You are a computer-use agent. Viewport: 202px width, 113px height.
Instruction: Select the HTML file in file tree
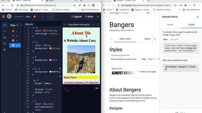tap(15, 31)
